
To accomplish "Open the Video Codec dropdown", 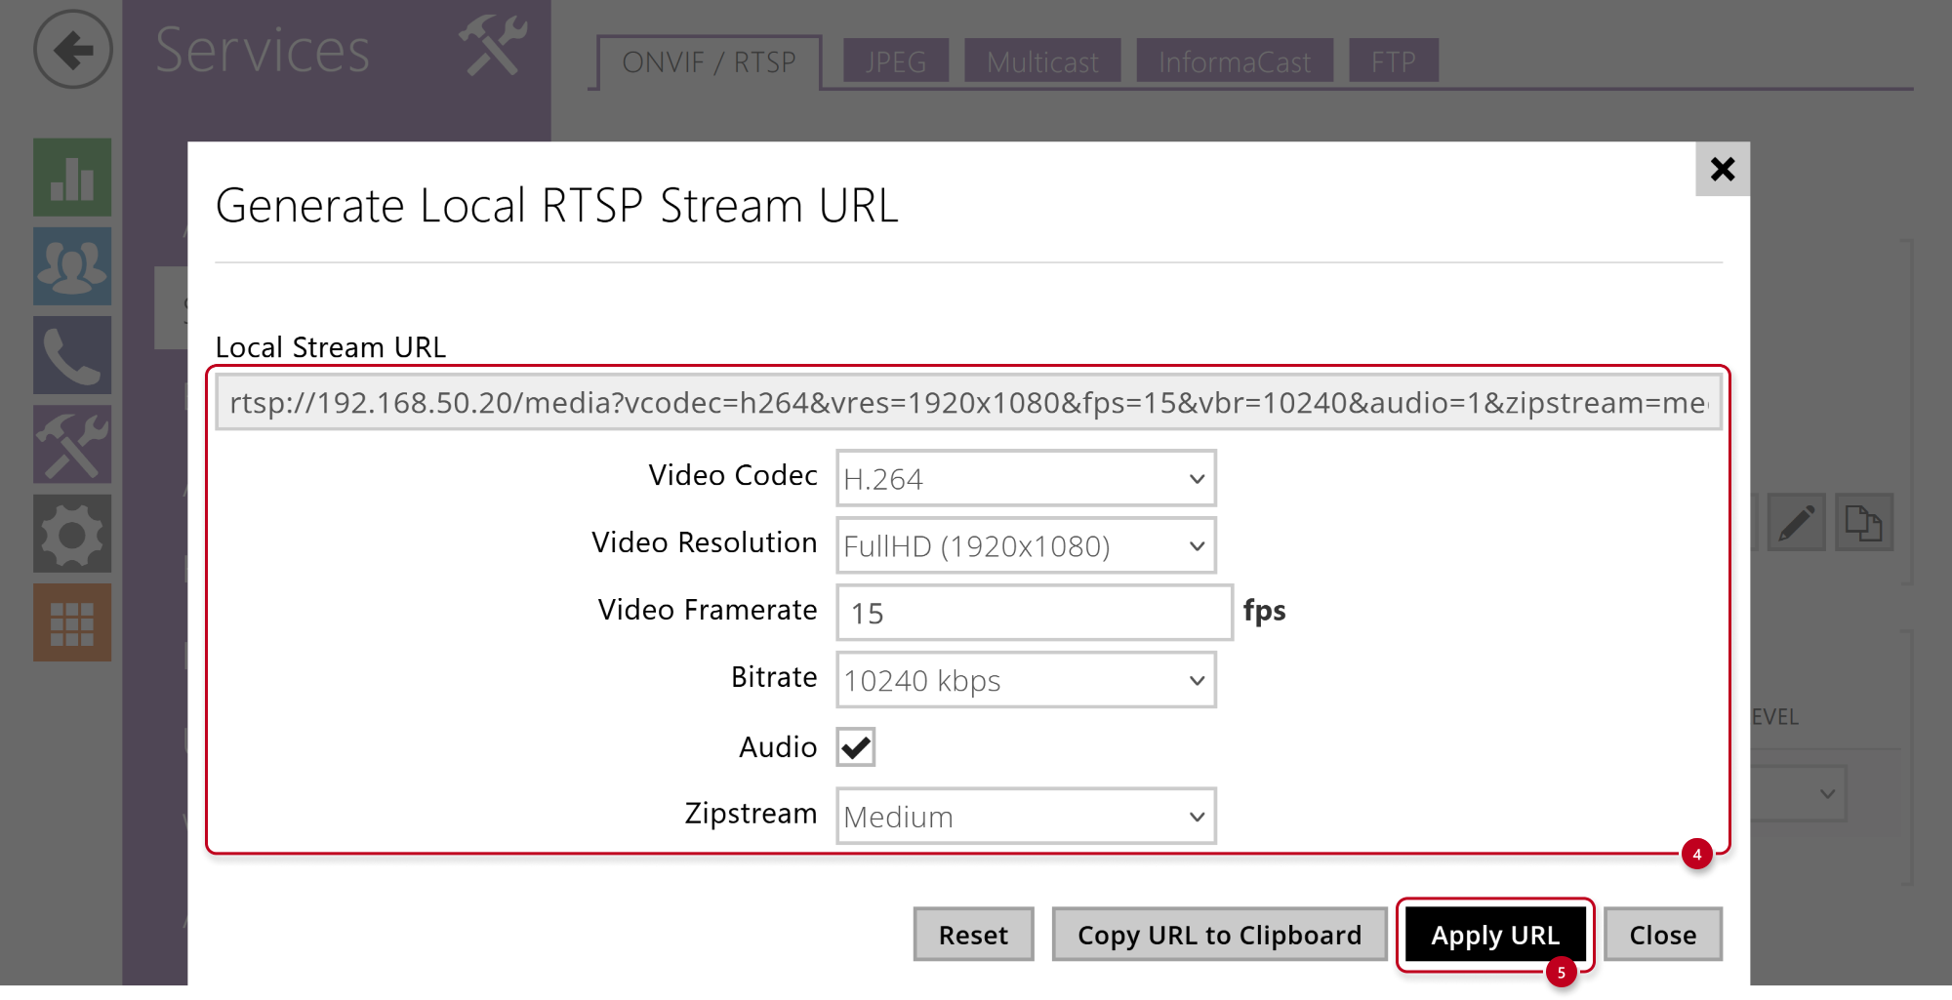I will tap(1026, 478).
